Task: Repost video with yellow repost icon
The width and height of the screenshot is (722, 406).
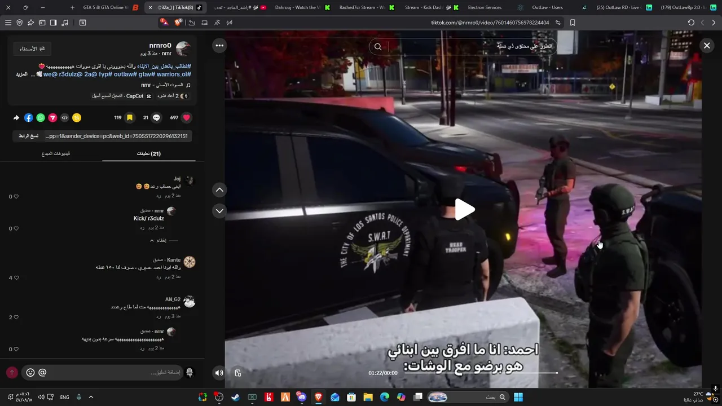Action: click(x=77, y=118)
